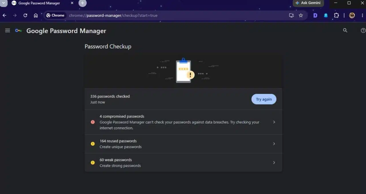
Task: Go back with the browser back arrow
Action: tap(4, 15)
